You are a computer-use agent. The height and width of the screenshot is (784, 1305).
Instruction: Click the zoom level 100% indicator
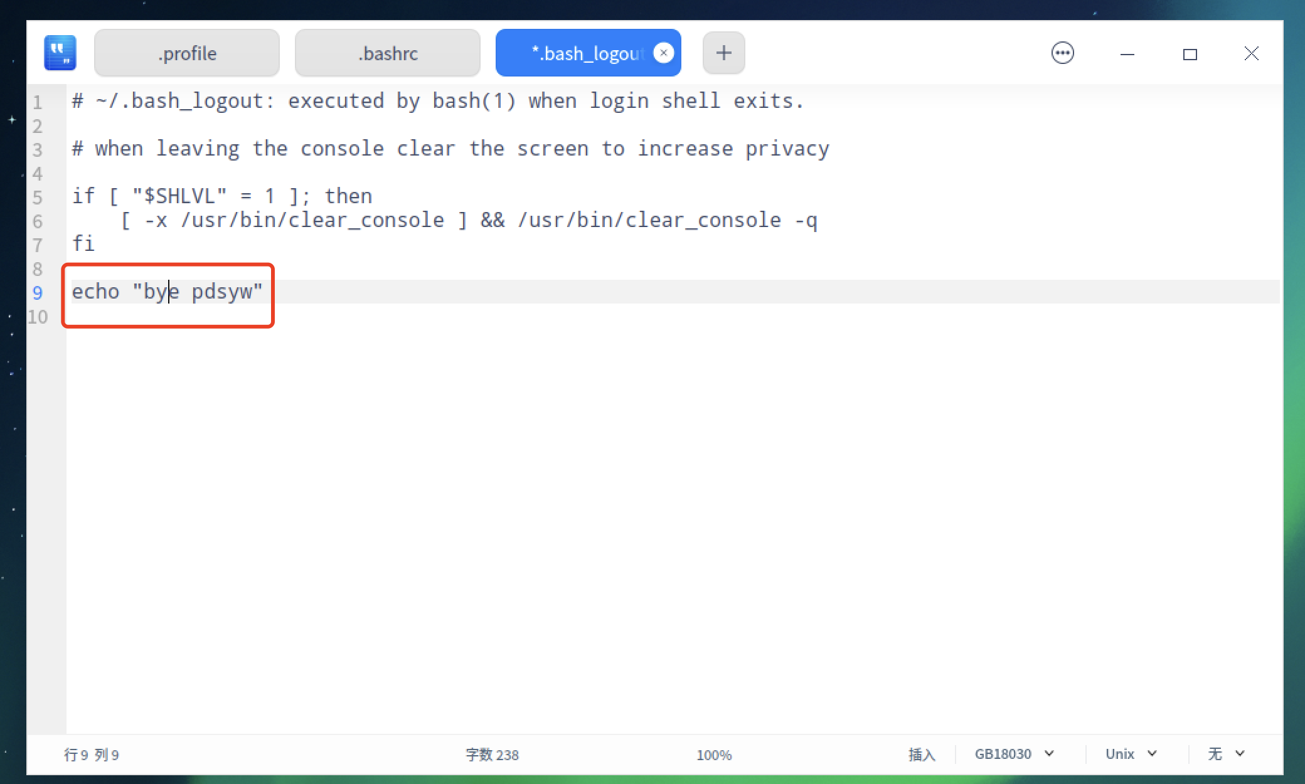712,754
